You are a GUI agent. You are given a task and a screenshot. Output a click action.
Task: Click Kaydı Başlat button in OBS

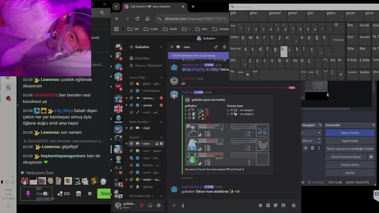click(x=350, y=141)
